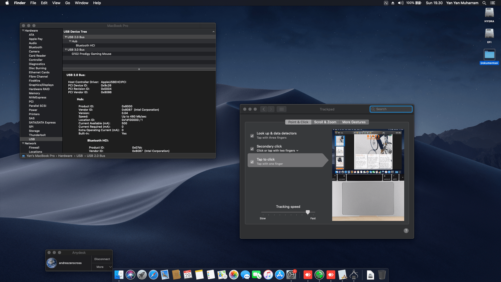Open Click or tap with two fingers dropdown
The width and height of the screenshot is (501, 282).
277,151
